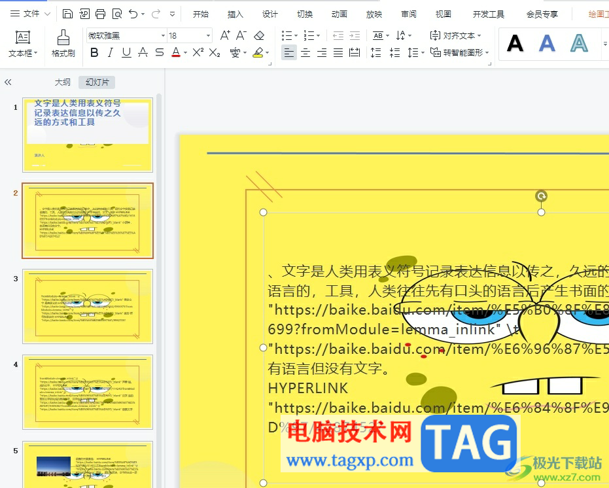
Task: Click the text direction icon
Action: coord(401,36)
